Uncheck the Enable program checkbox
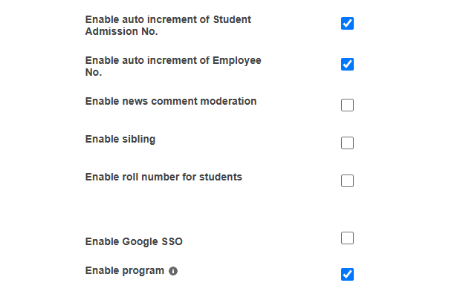The height and width of the screenshot is (300, 463). (x=347, y=274)
